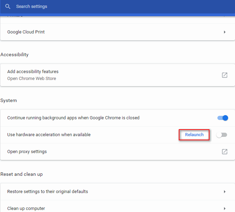Click Open proxy settings text

27,152
